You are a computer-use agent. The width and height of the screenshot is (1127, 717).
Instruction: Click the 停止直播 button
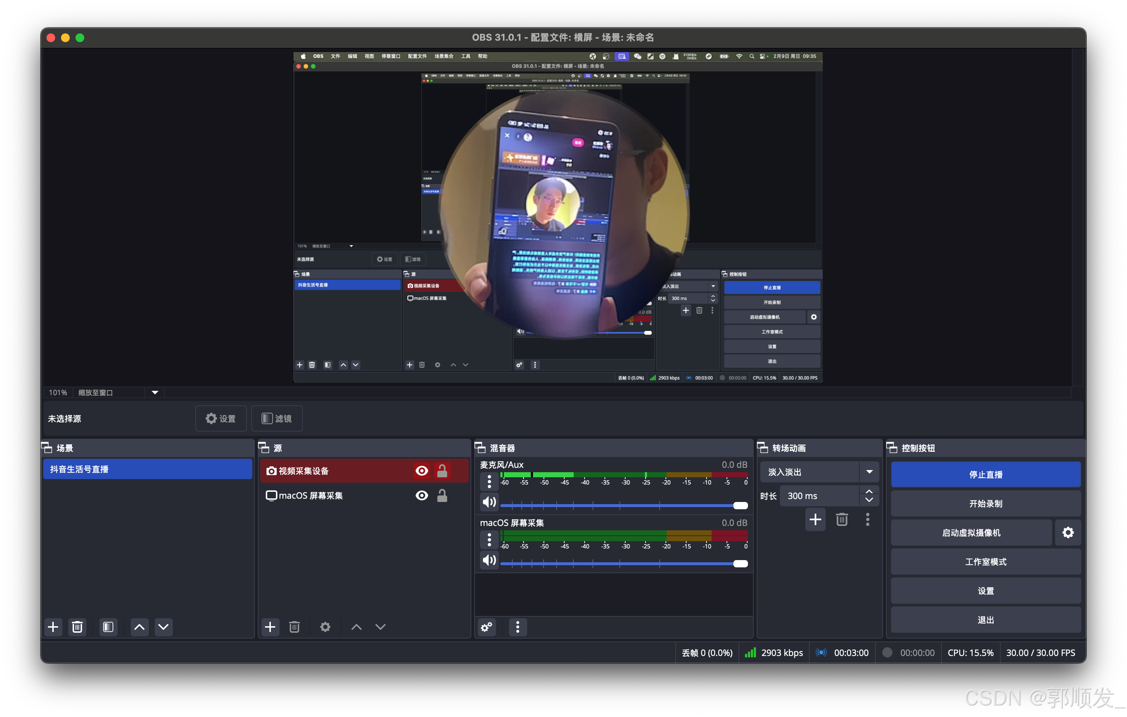coord(985,474)
